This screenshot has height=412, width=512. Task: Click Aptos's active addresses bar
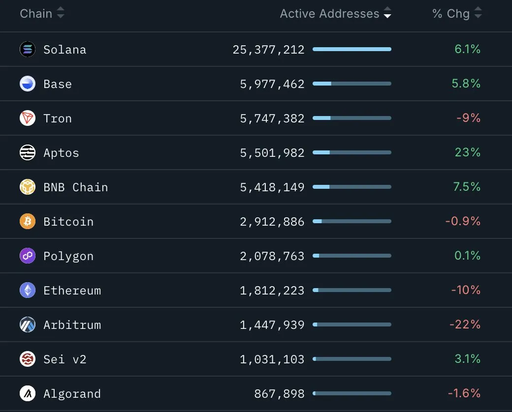click(x=352, y=152)
